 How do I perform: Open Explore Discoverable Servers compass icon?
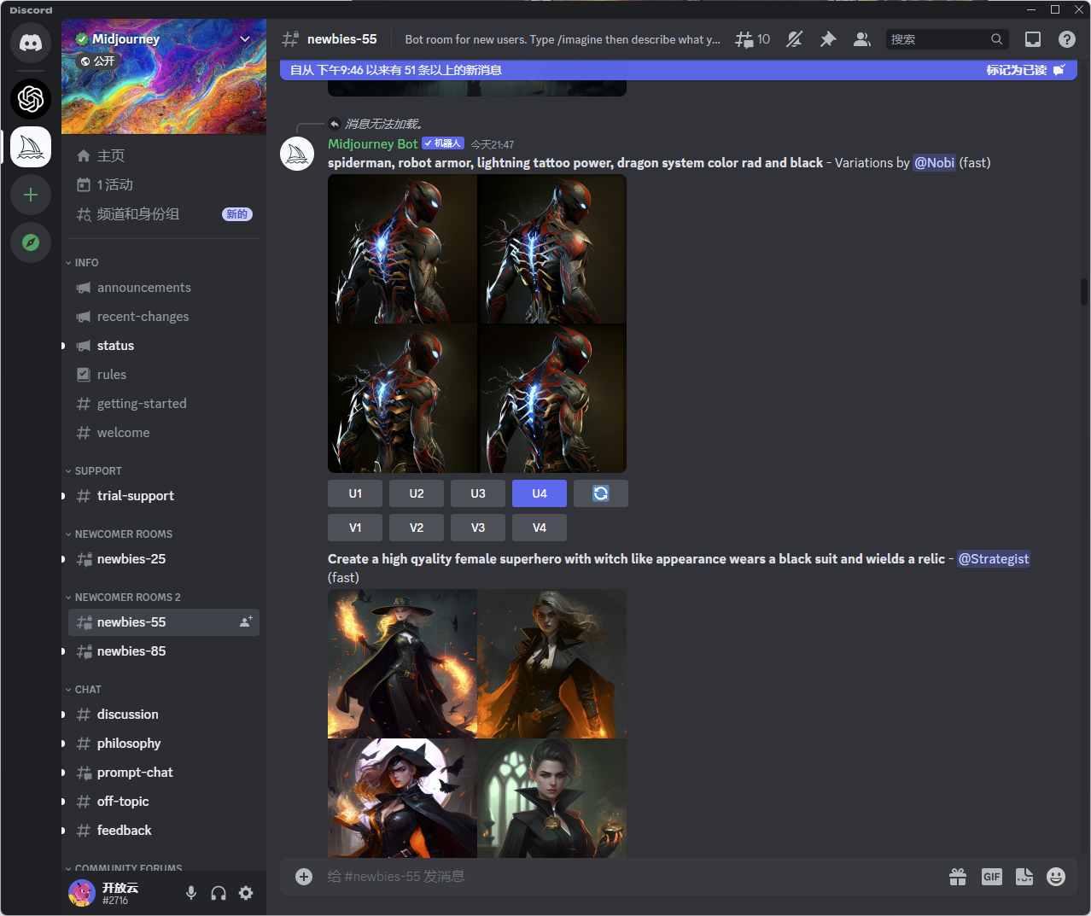tap(31, 242)
